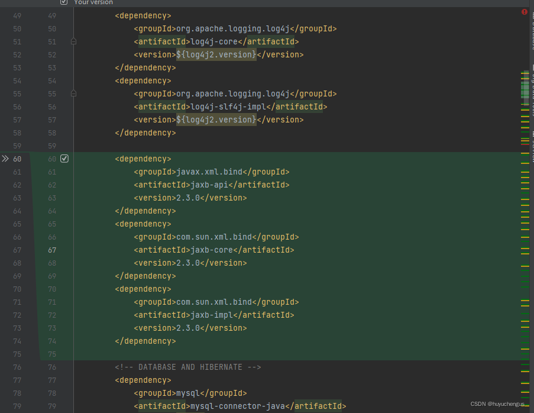Click ${log4j2.version} on line 52
This screenshot has width=534, height=413.
tap(216, 54)
